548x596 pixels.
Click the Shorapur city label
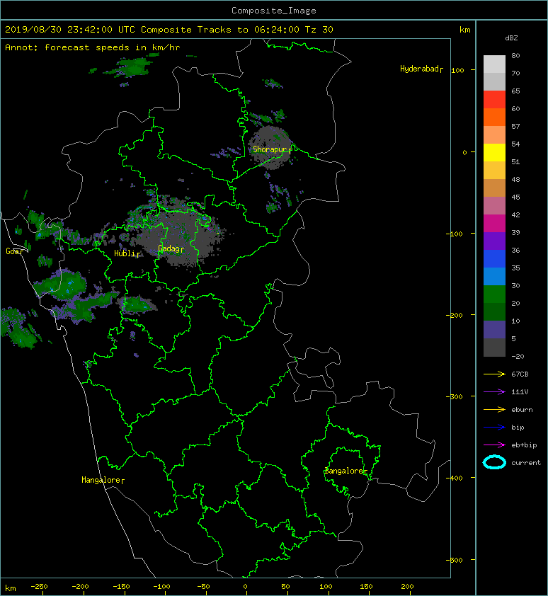point(272,149)
